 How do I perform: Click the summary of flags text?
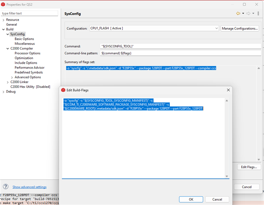[x=141, y=68]
